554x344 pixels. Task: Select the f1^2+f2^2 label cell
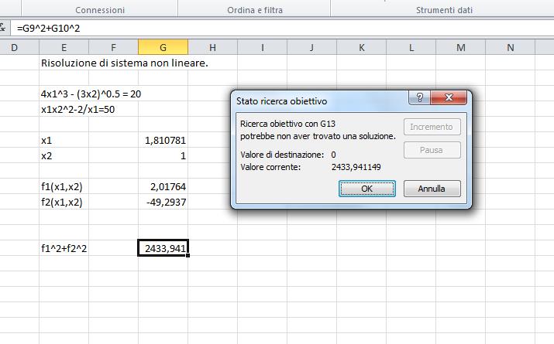coord(64,248)
